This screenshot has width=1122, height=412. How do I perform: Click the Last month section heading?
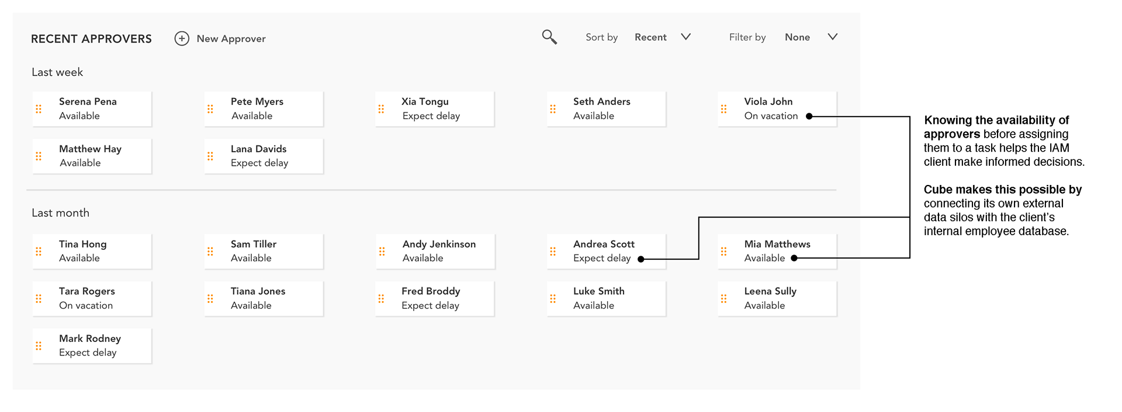[61, 213]
